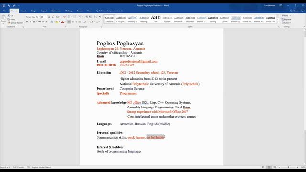The width and height of the screenshot is (306, 172).
Task: Insert a numbered list
Action: tap(75, 17)
